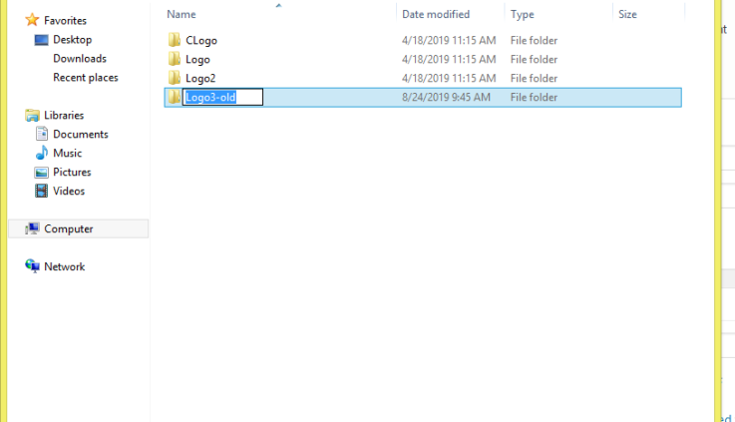Go to Recent places
Viewport: 735px width, 422px height.
pyautogui.click(x=86, y=78)
